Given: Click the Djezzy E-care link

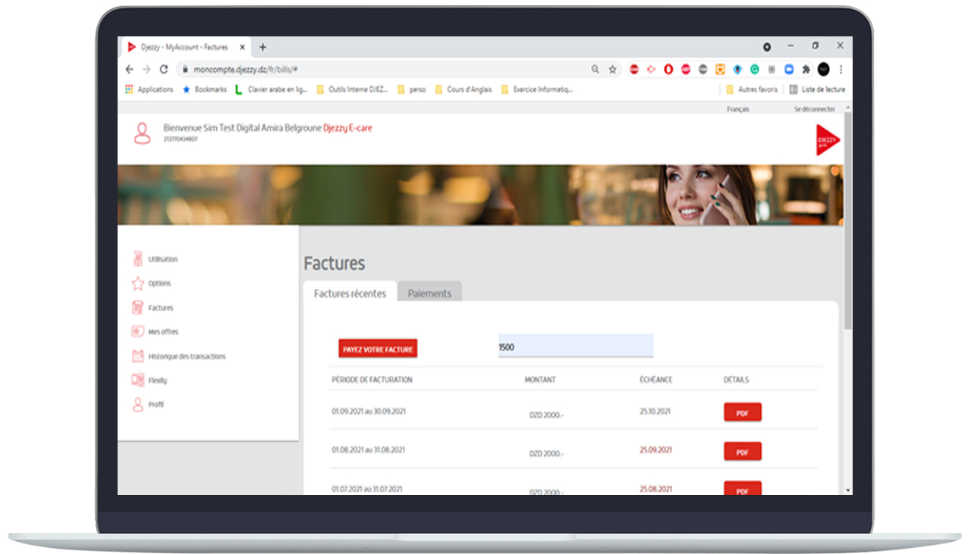Looking at the screenshot, I should pos(347,128).
